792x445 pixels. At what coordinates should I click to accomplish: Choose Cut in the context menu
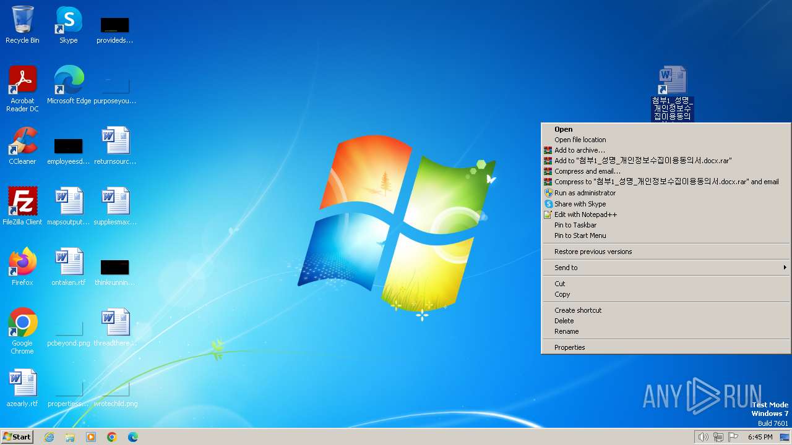(666, 284)
